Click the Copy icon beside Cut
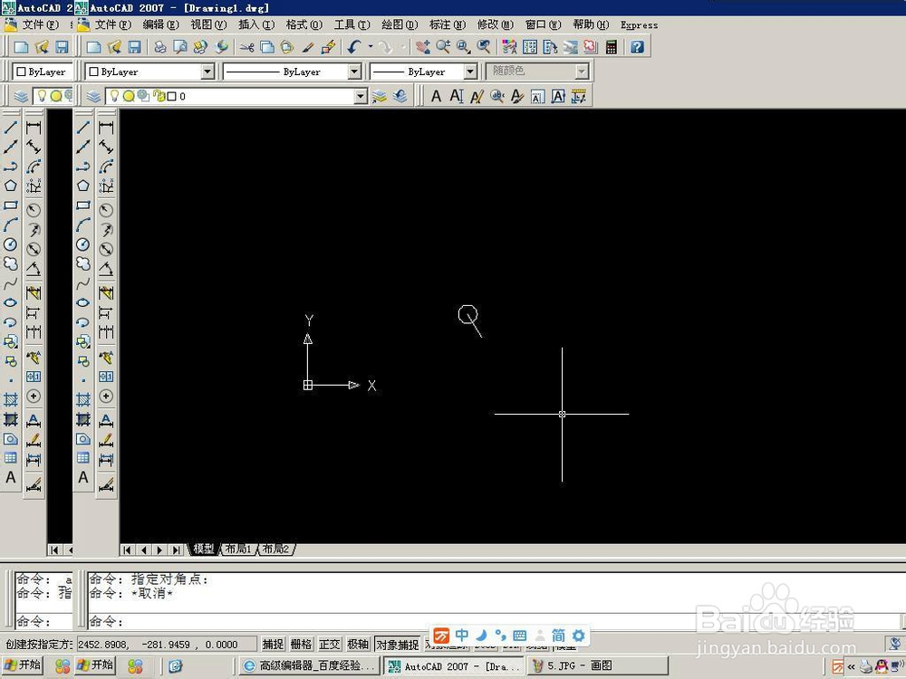The image size is (906, 679). [267, 47]
